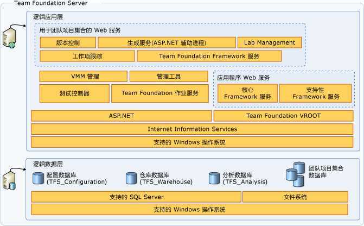Click the 仓库数据库 (TFS_Warehouse) label

[166, 178]
